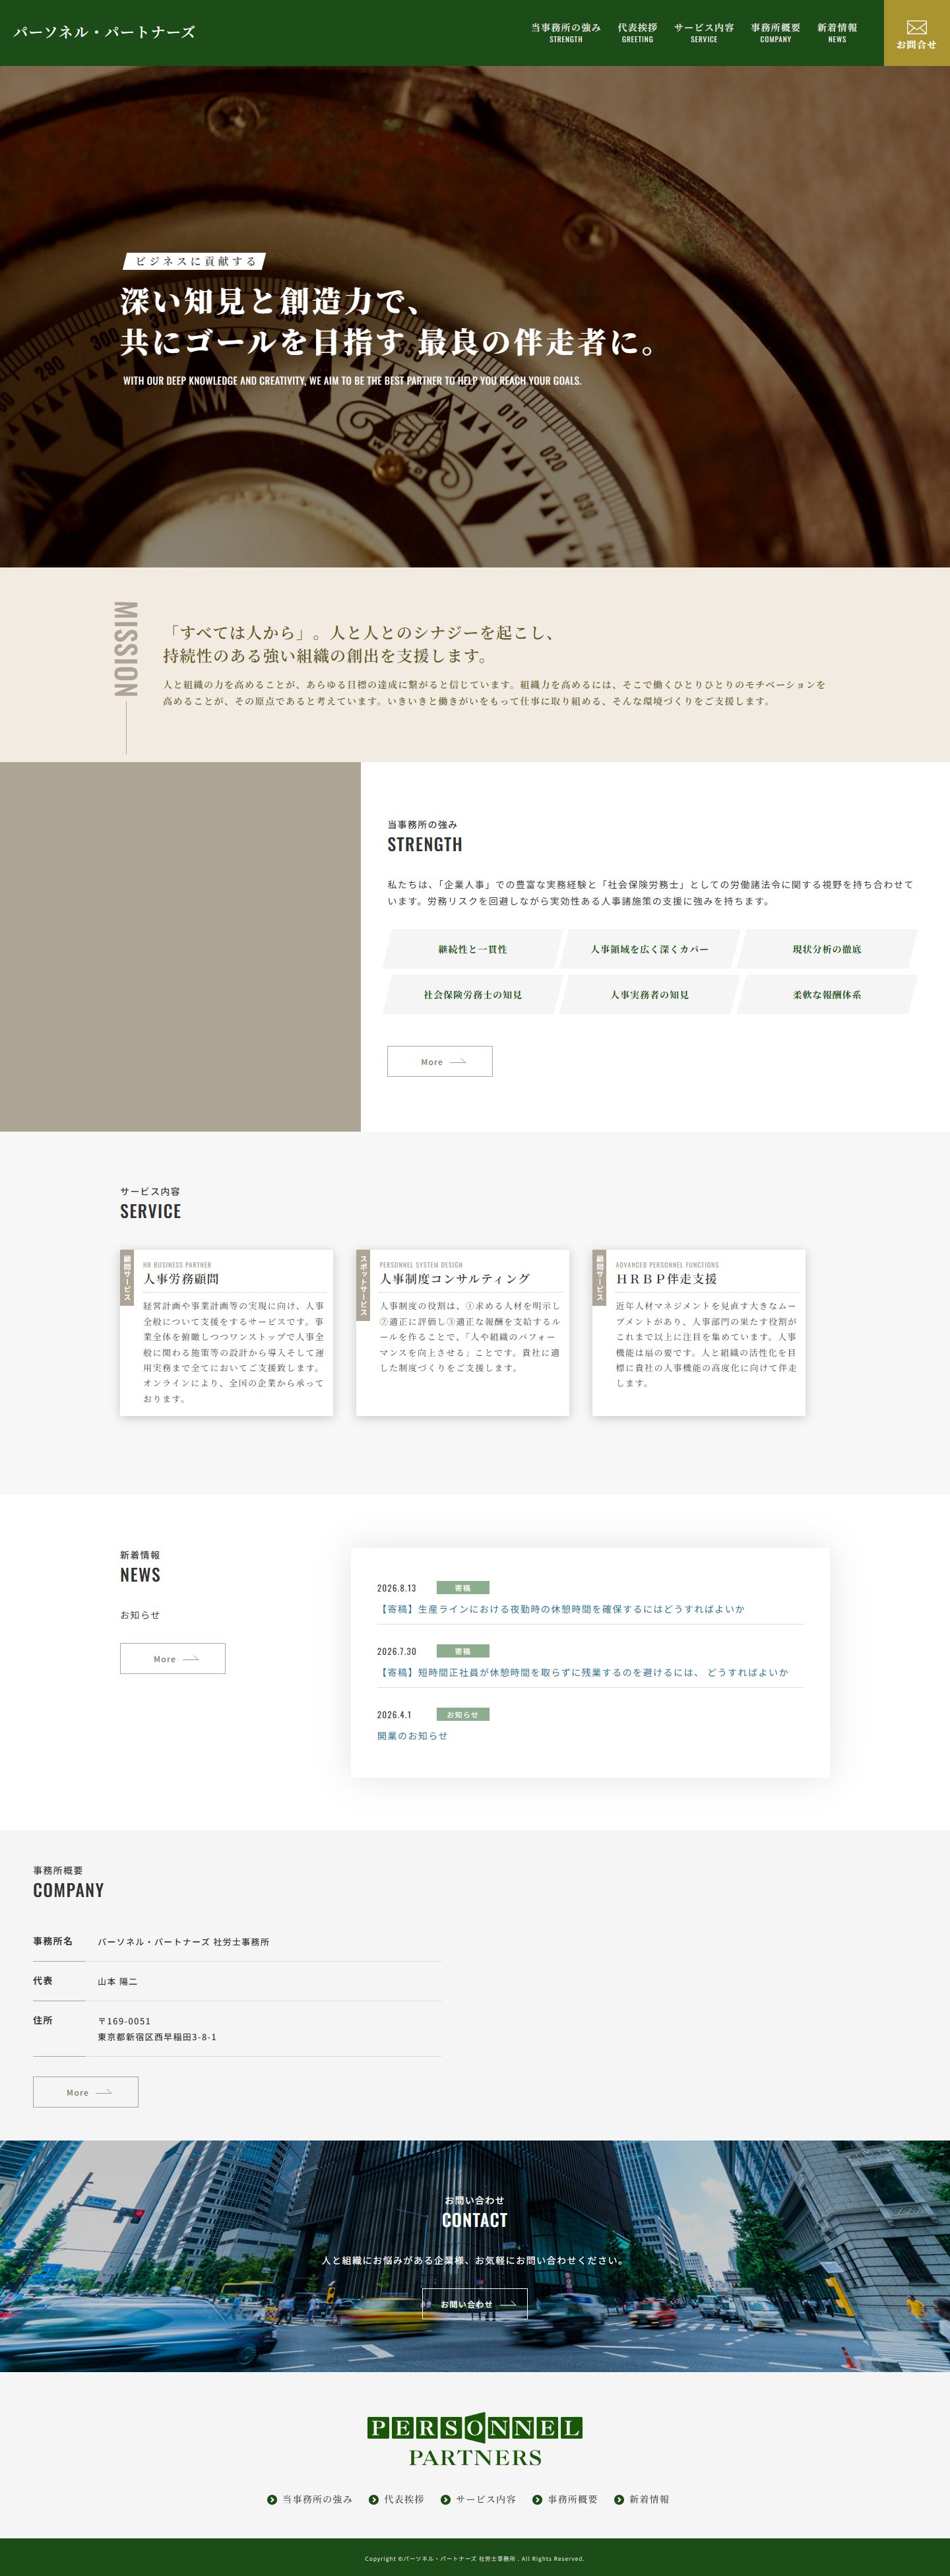Viewport: 950px width, 2576px height.
Task: Open 代表挨拶 GREETING from the header menu
Action: point(637,33)
